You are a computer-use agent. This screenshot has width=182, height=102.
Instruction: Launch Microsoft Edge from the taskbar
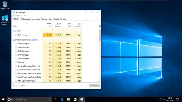(x=62, y=99)
